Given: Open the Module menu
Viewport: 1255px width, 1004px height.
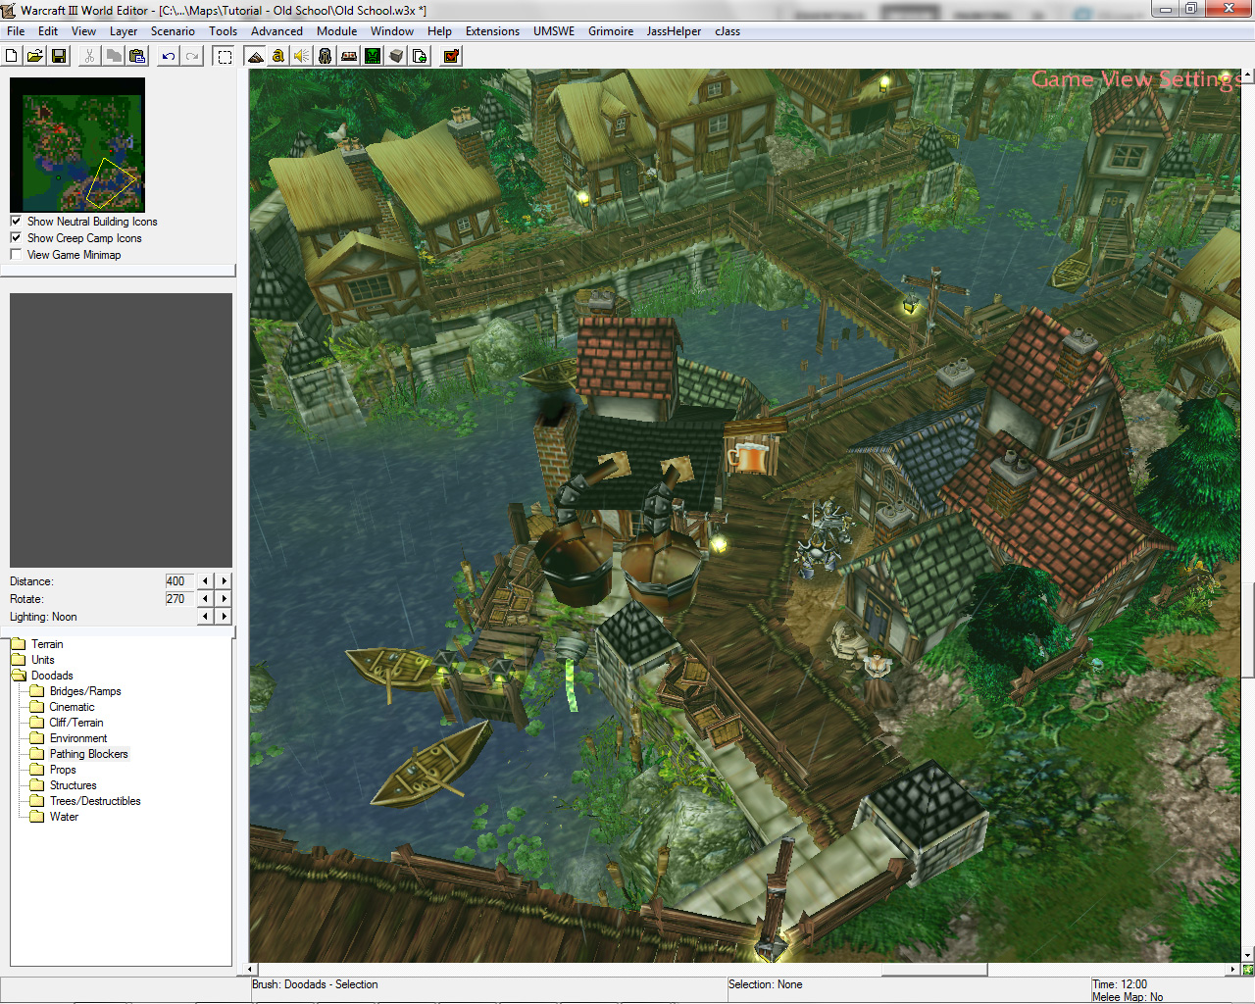Looking at the screenshot, I should click(x=337, y=31).
